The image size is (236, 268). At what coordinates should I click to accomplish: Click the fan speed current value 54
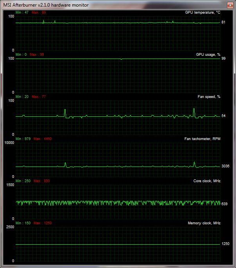(x=223, y=116)
